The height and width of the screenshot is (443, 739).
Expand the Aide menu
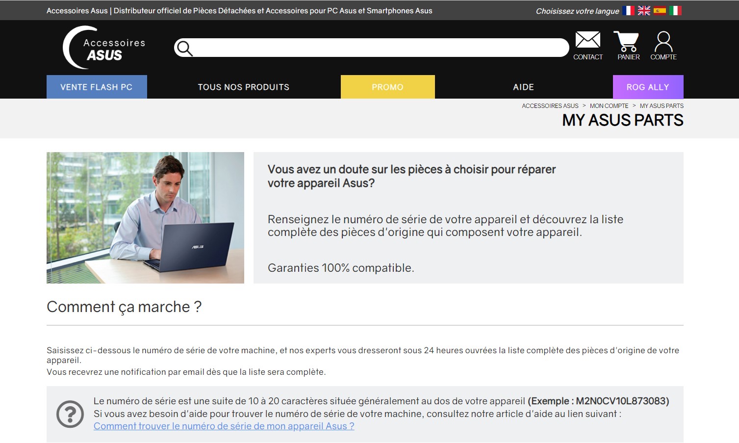point(523,87)
